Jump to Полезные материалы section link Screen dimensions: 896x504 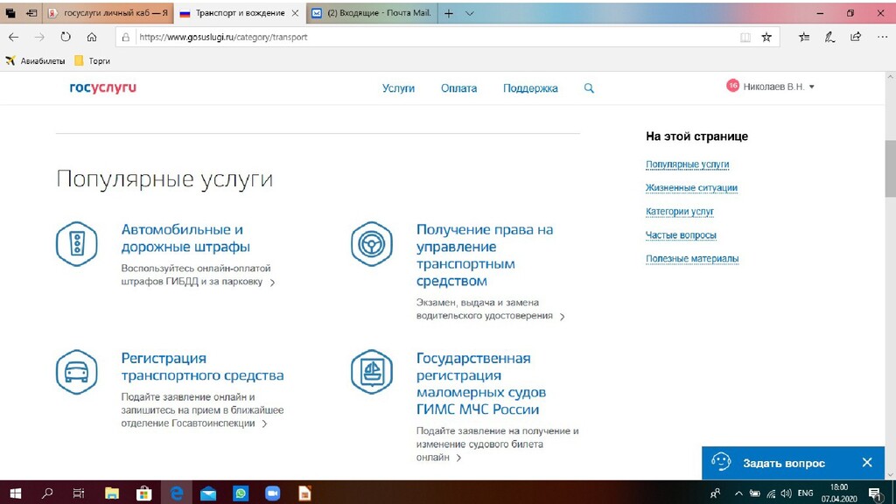[x=692, y=259]
